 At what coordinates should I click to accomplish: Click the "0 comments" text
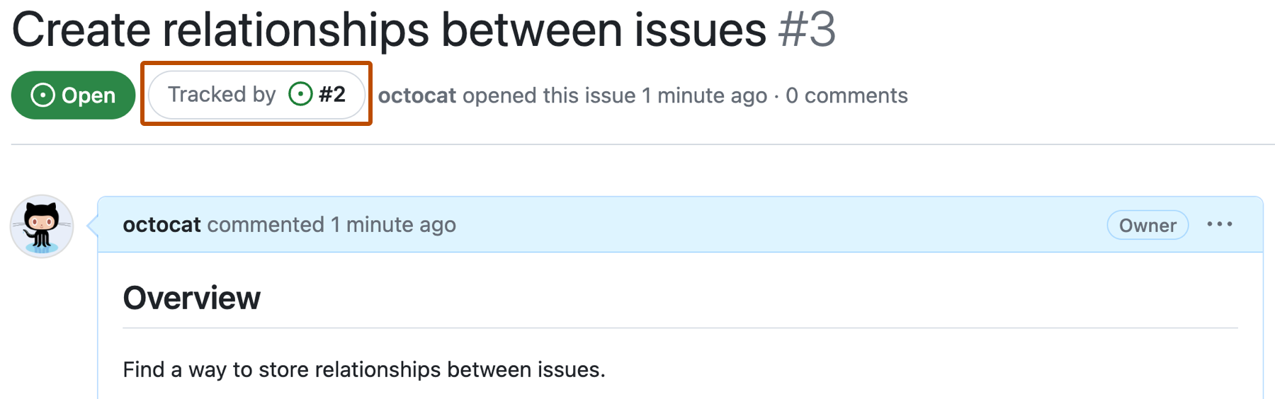[846, 96]
